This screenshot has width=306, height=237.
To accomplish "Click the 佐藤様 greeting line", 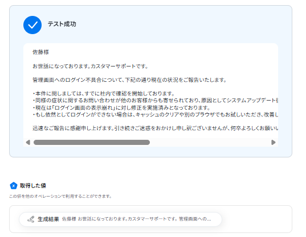I will click(x=40, y=52).
